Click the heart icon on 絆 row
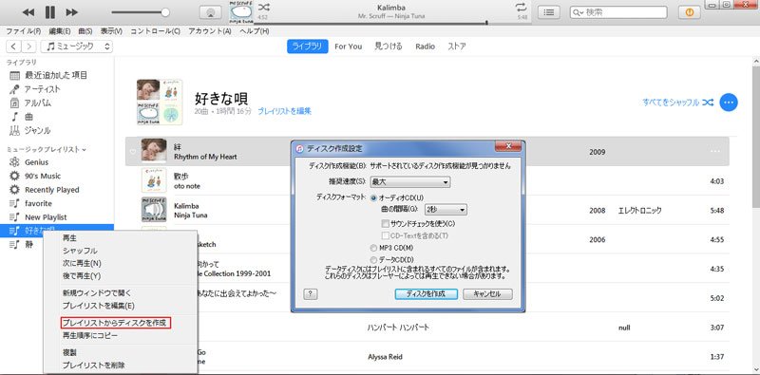 (x=132, y=152)
